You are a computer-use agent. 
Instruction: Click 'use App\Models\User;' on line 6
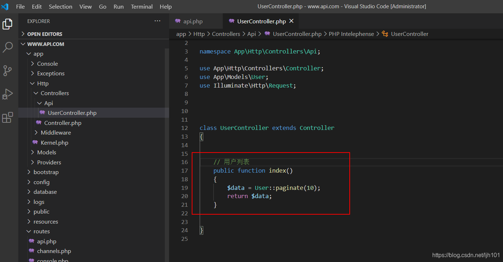point(234,77)
